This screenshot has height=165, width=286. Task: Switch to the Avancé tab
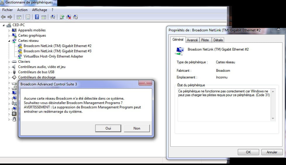(x=192, y=40)
